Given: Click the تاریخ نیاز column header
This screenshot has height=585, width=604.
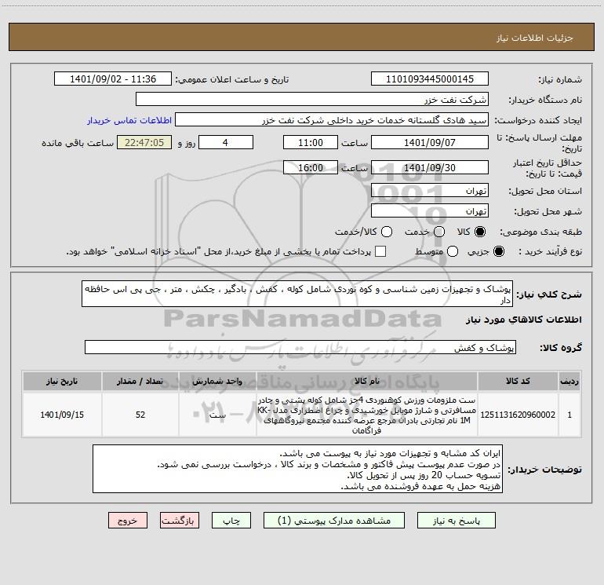Looking at the screenshot, I should click(62, 381).
